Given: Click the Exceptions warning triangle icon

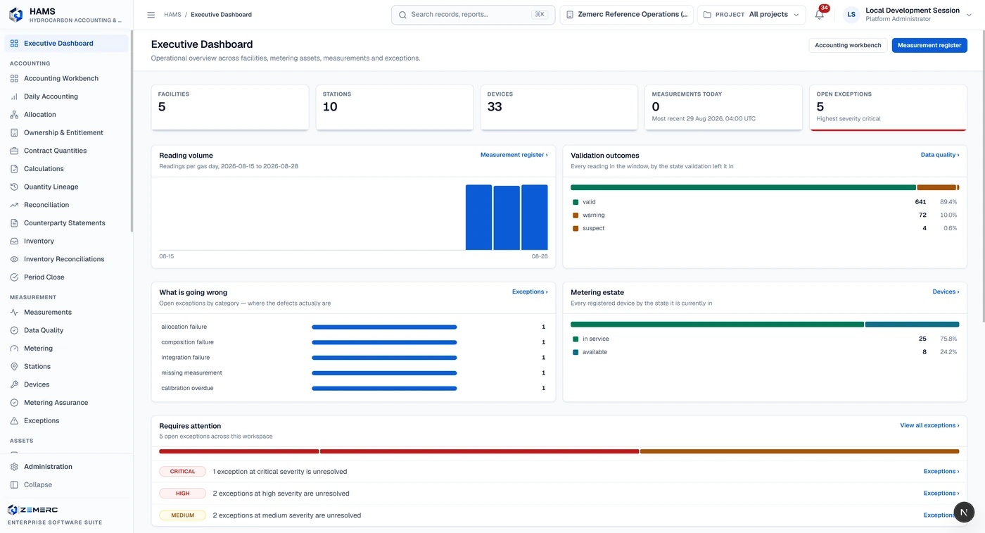Looking at the screenshot, I should pyautogui.click(x=14, y=421).
